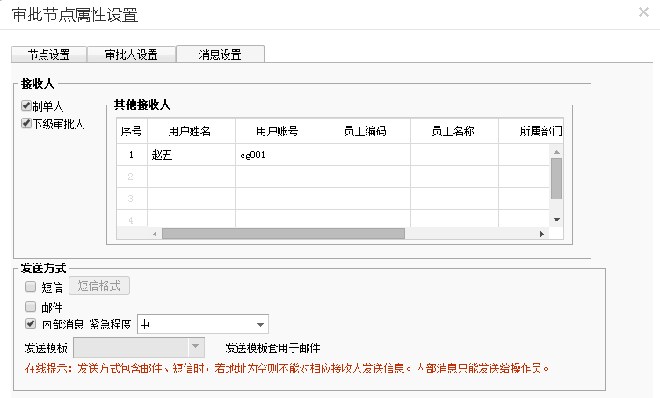Switch to the 节点设置 tab

48,54
